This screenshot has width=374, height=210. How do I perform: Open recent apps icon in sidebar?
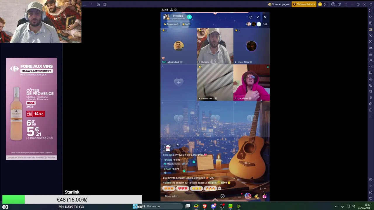371,198
